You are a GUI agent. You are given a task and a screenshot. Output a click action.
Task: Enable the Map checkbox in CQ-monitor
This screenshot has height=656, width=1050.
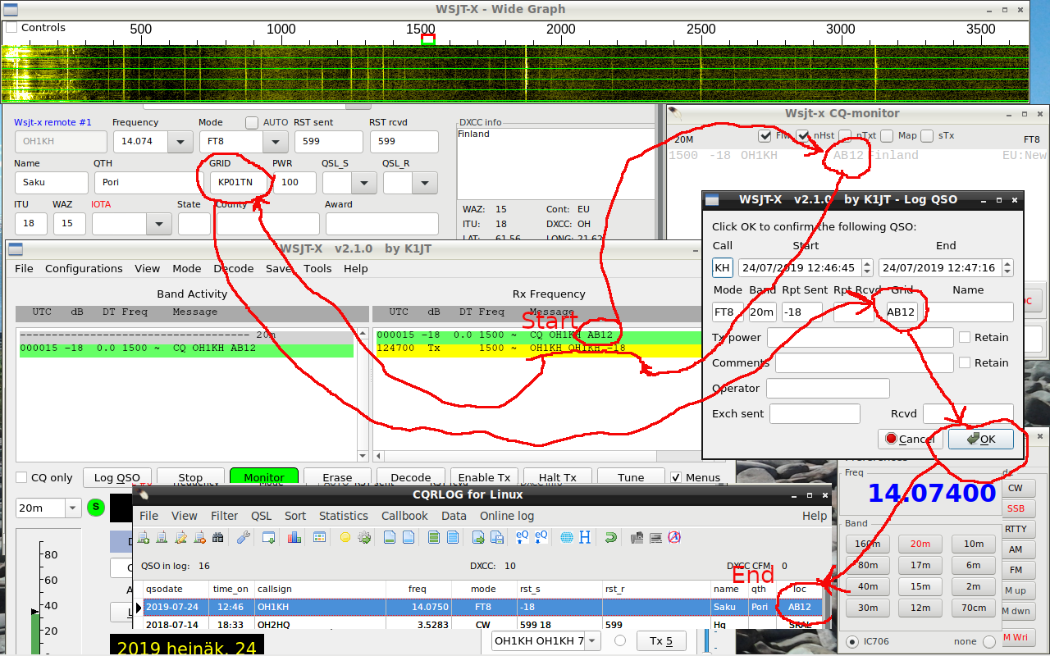tap(888, 135)
